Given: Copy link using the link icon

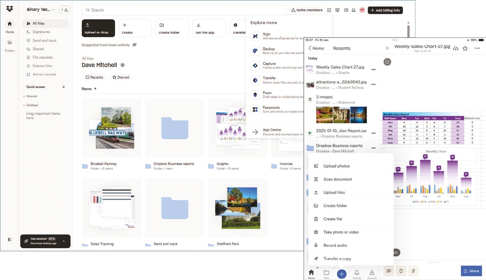Looking at the screenshot, I should point(413,271).
